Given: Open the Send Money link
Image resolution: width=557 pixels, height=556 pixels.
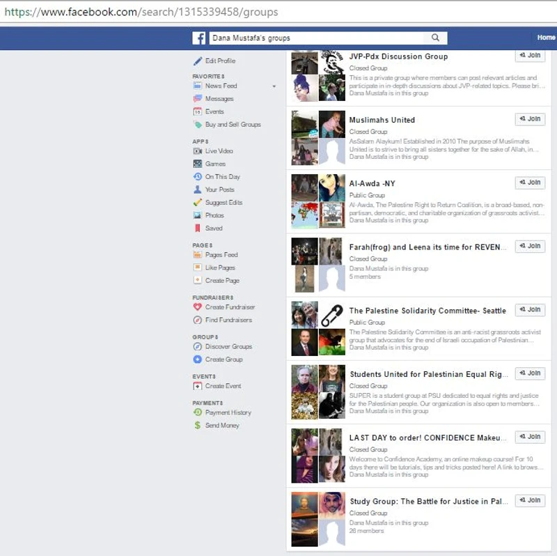Looking at the screenshot, I should 222,426.
